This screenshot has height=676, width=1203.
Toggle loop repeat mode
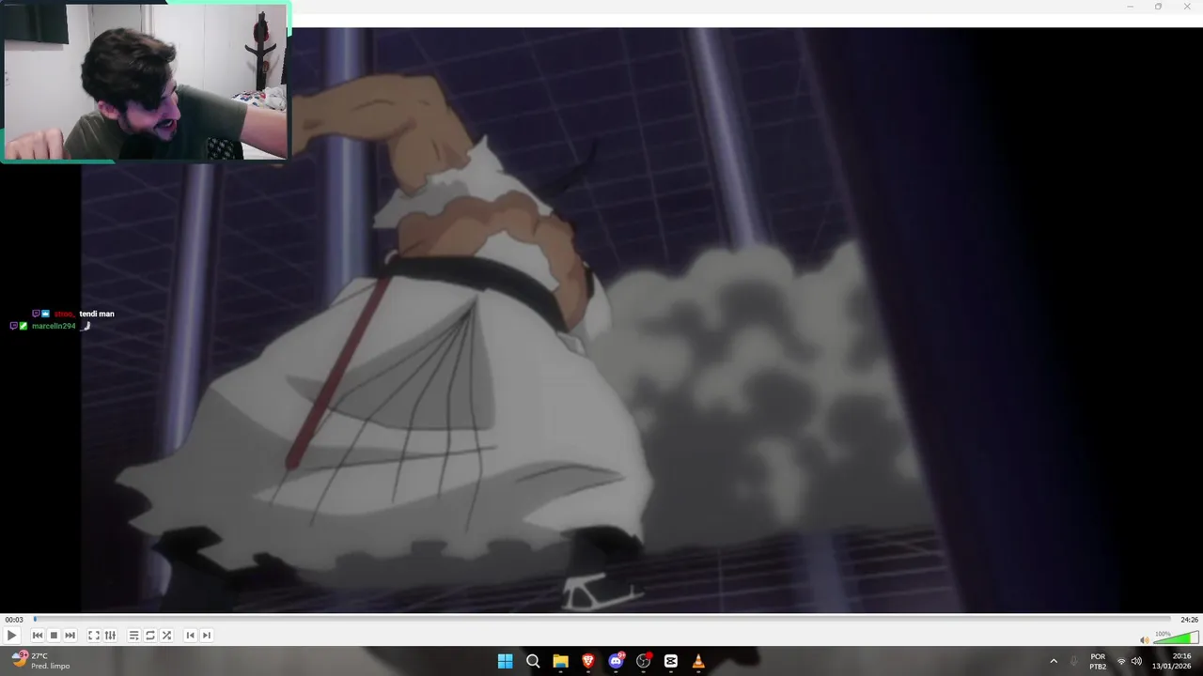point(150,636)
